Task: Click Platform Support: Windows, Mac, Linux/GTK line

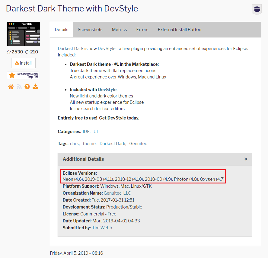Action: click(107, 186)
